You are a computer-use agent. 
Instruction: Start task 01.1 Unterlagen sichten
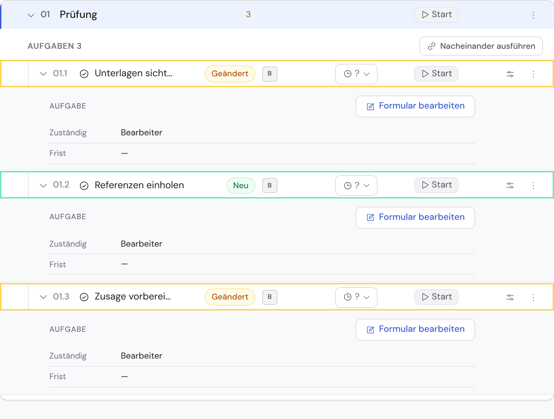[436, 74]
